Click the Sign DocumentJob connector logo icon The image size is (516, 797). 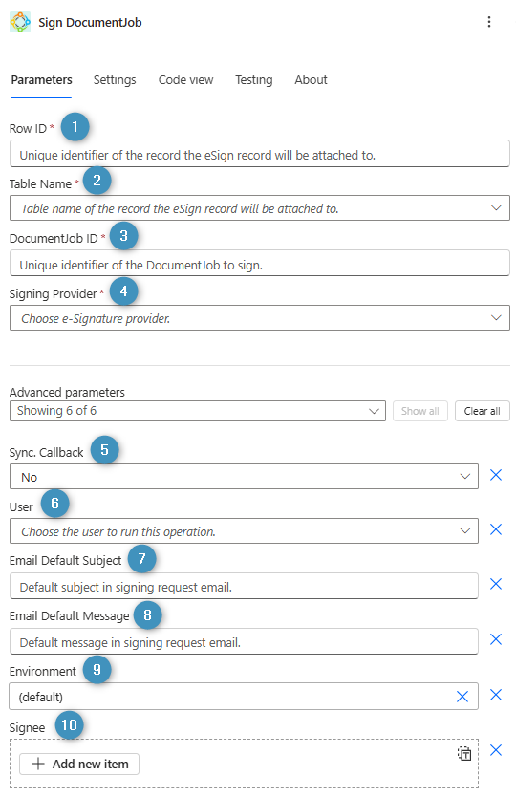[20, 22]
